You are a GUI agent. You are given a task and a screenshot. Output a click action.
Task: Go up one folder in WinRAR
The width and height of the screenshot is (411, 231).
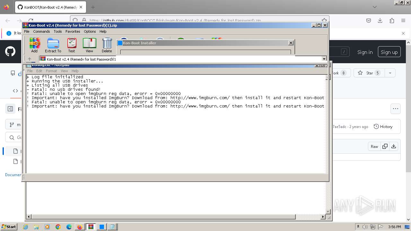pos(30,59)
